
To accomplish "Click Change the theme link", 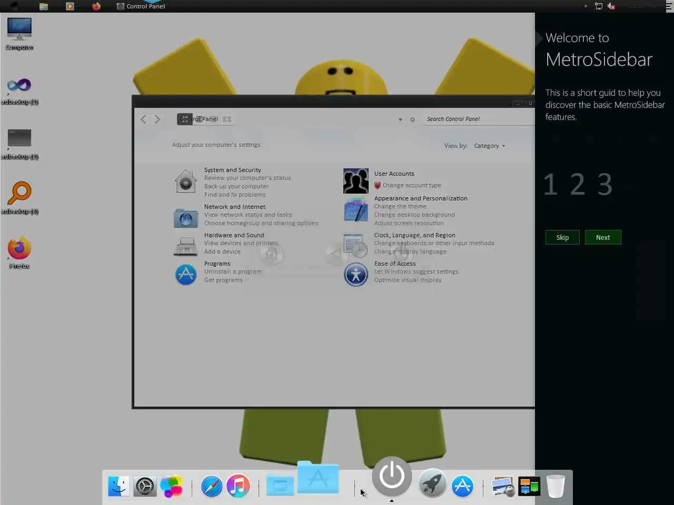I will point(400,206).
